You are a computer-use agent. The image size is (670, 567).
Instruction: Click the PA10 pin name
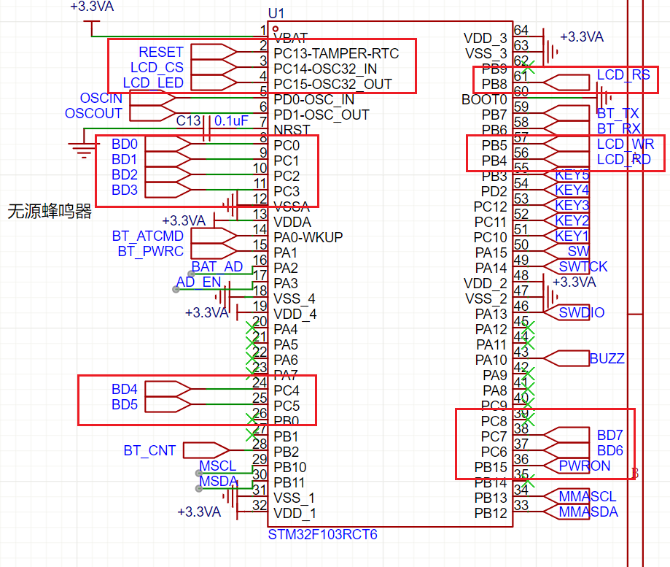pyautogui.click(x=491, y=360)
